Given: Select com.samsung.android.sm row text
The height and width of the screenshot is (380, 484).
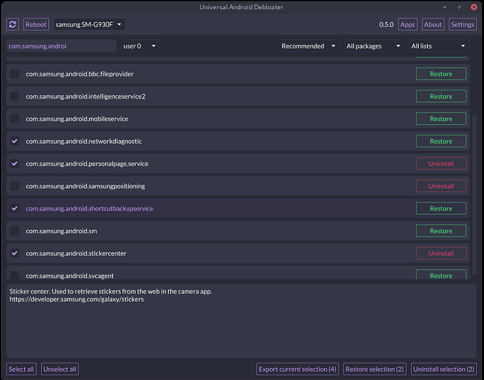Looking at the screenshot, I should 61,230.
